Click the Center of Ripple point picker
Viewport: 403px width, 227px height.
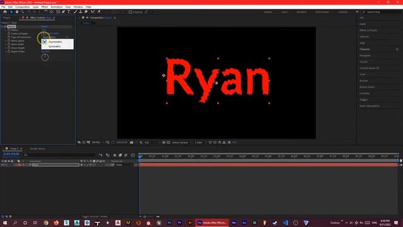pyautogui.click(x=43, y=33)
